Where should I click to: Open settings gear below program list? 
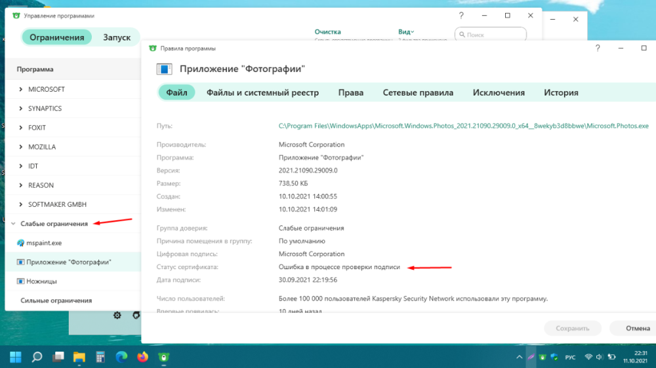tap(117, 316)
